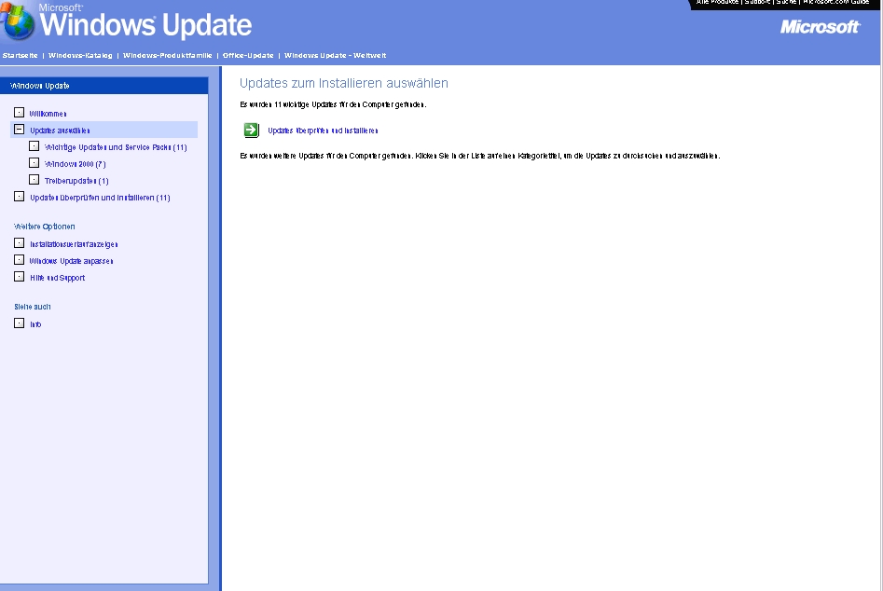Click the Windows Update sidebar header bar

104,86
